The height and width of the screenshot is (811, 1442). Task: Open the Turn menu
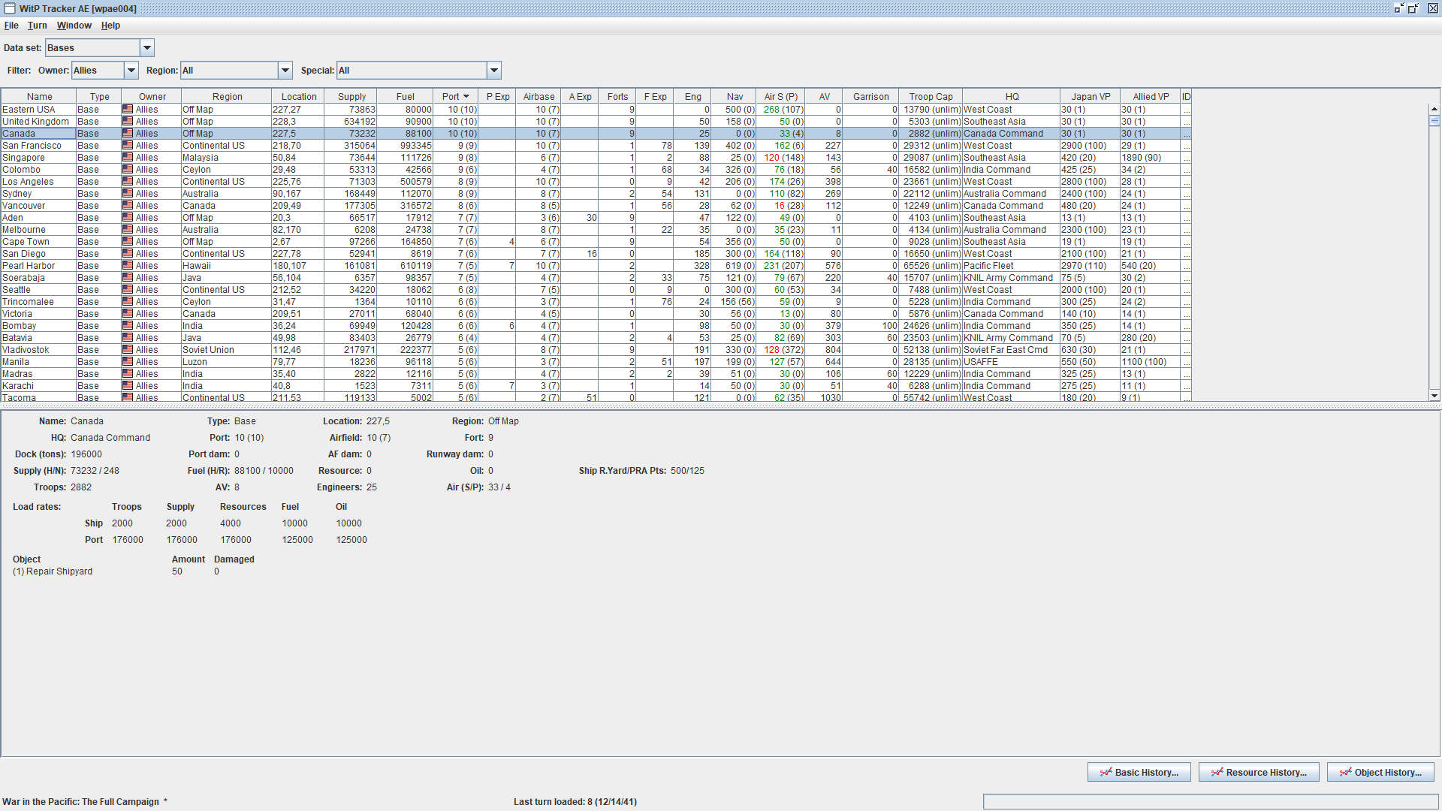[38, 26]
